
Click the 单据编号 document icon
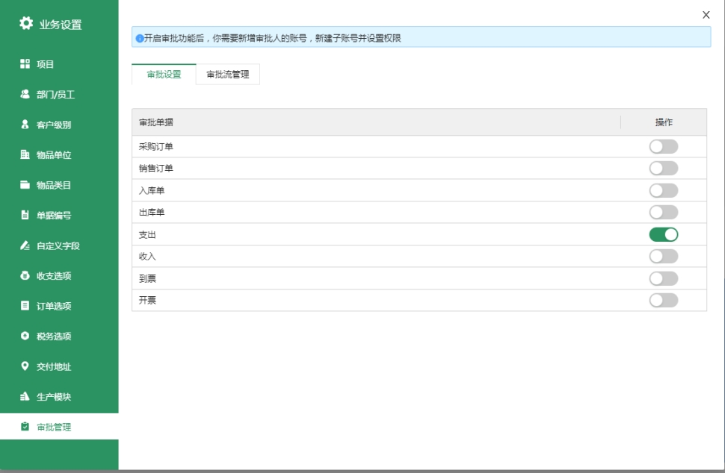tap(25, 216)
